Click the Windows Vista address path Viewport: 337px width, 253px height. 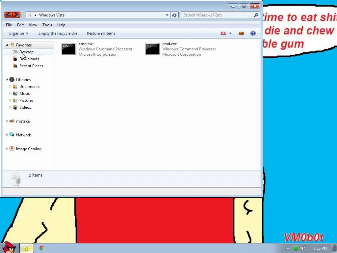[x=52, y=15]
